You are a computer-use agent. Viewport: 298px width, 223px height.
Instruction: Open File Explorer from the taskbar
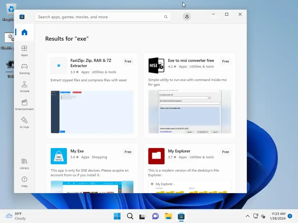pyautogui.click(x=168, y=216)
